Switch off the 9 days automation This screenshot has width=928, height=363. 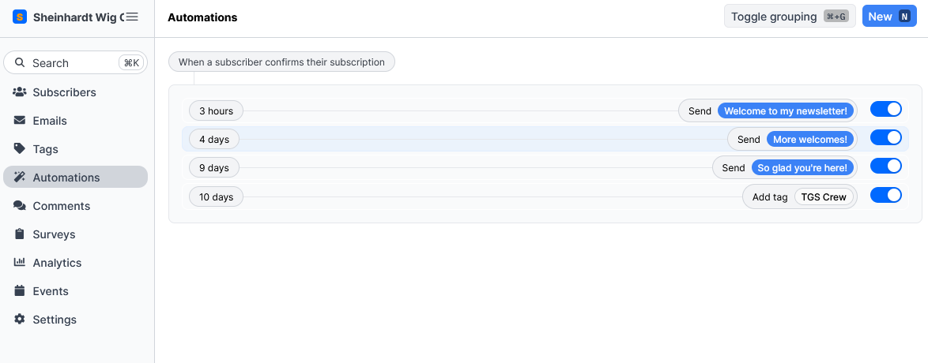click(885, 167)
